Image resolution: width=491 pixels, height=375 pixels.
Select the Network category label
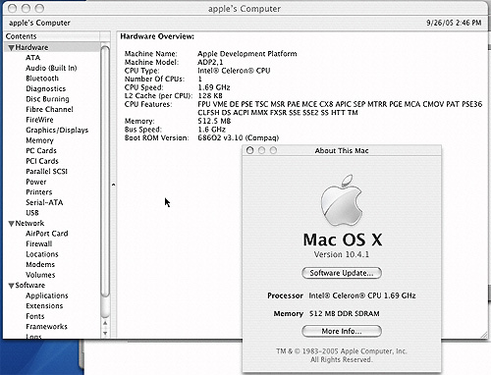[29, 223]
